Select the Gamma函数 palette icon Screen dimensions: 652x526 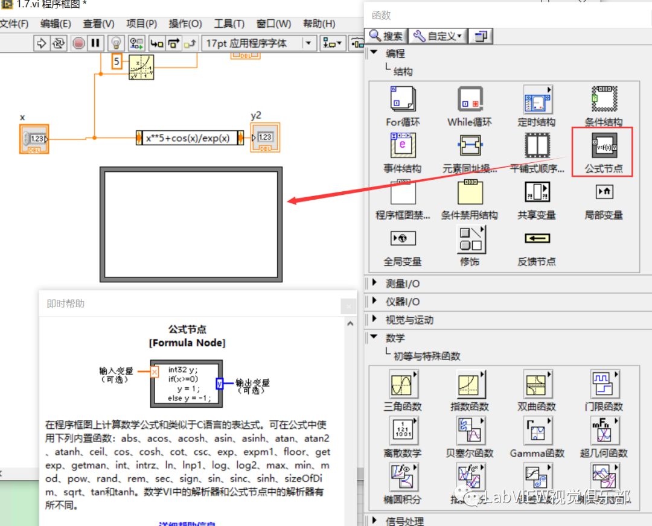[537, 430]
